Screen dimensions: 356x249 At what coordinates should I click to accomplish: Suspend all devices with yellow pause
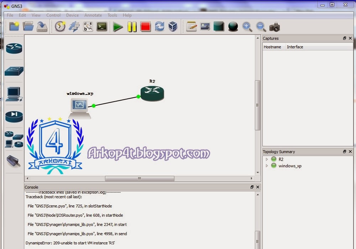pyautogui.click(x=132, y=27)
